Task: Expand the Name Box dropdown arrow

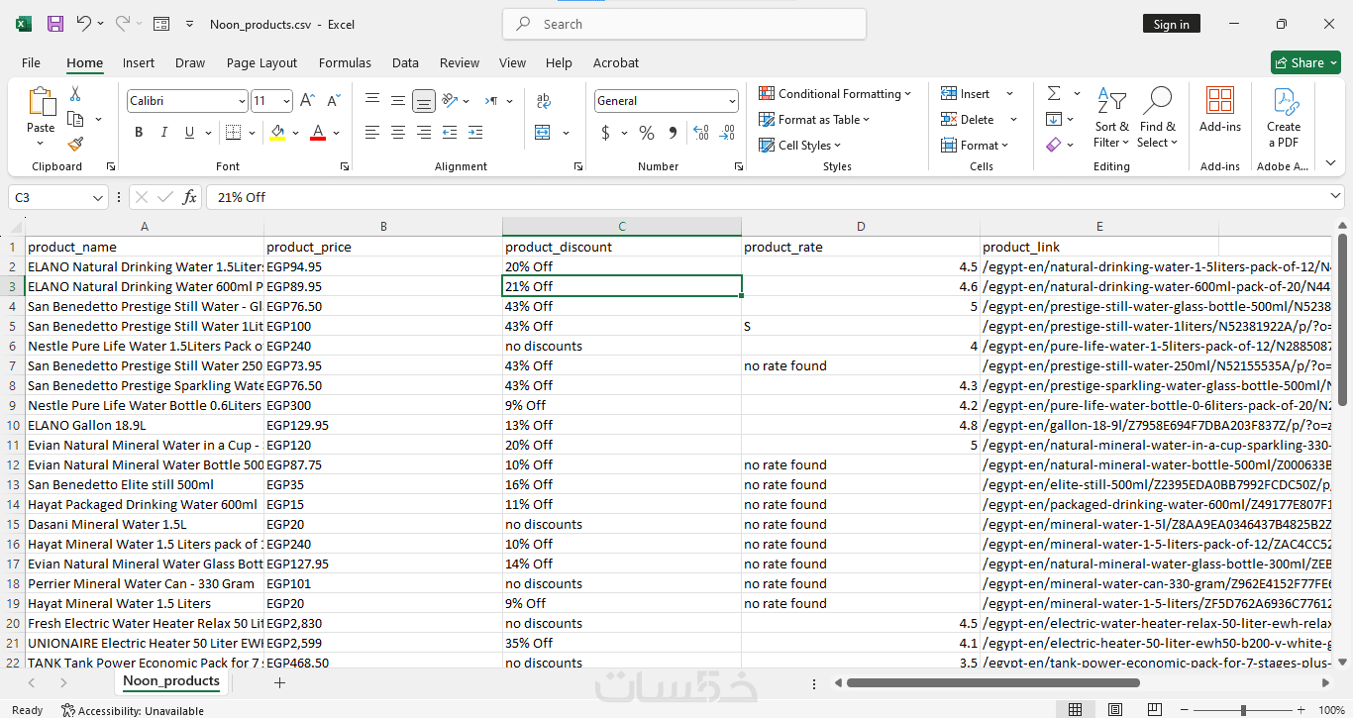Action: click(x=97, y=198)
